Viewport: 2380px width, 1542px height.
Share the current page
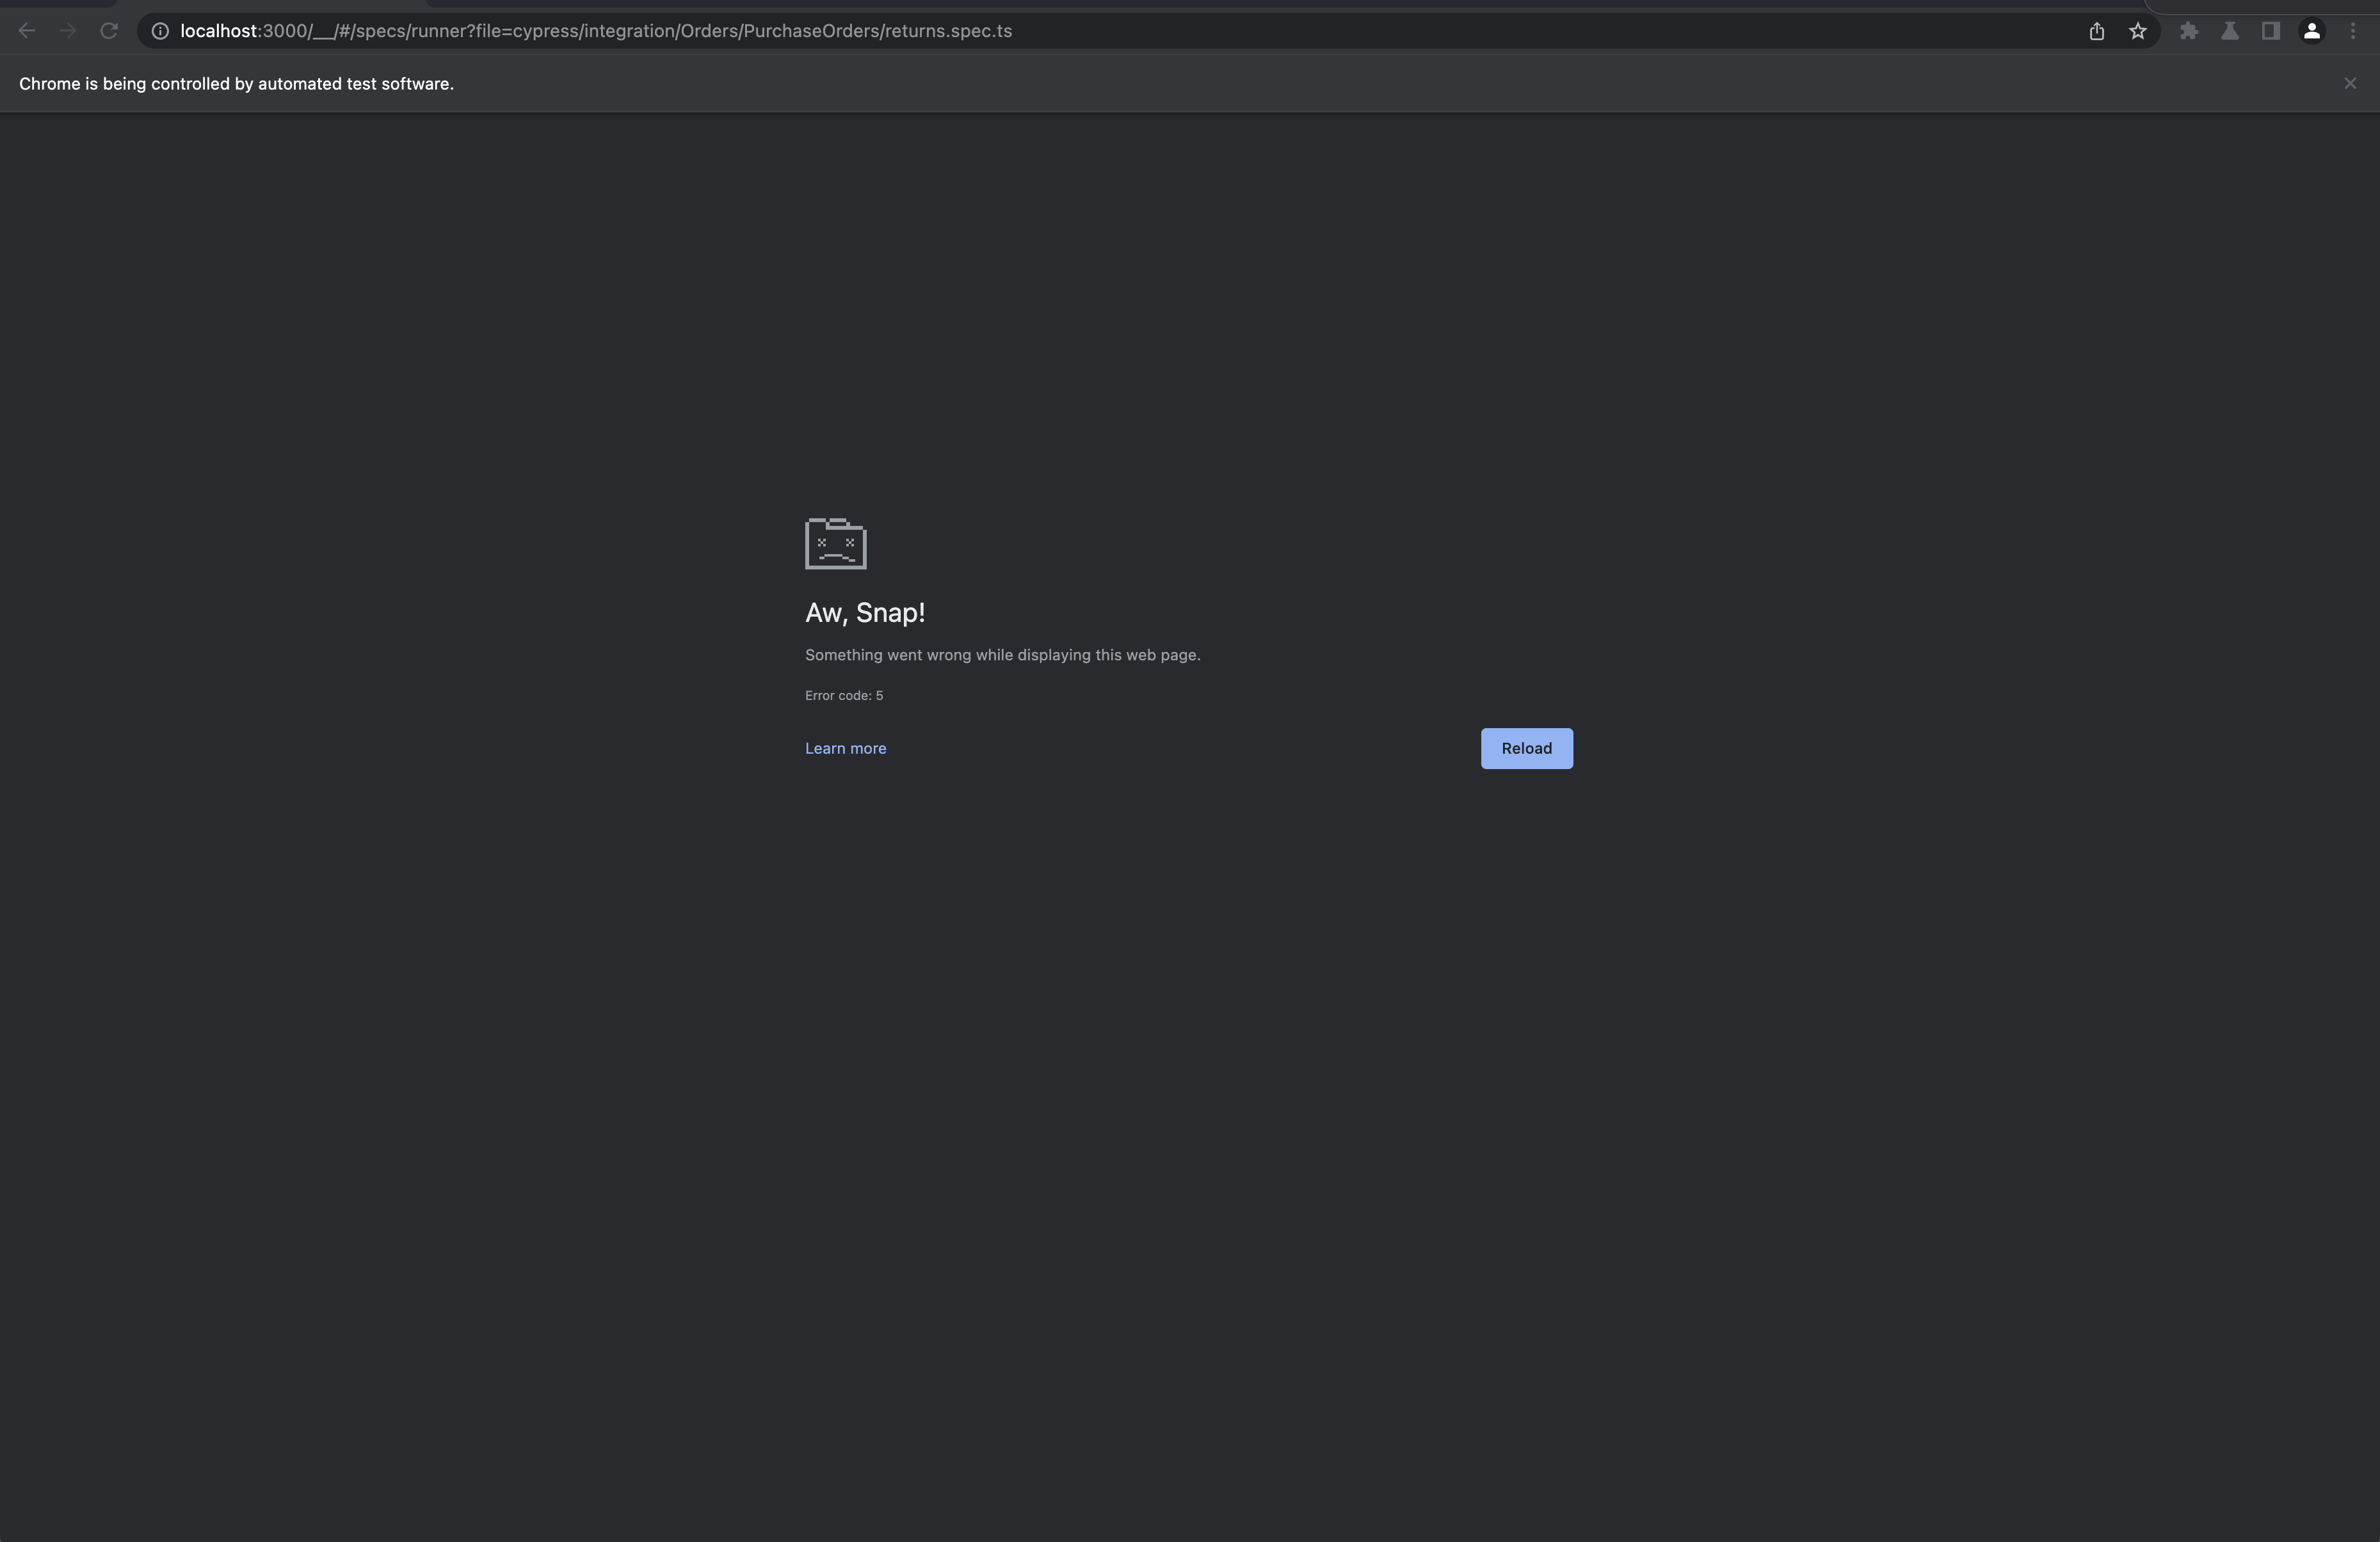click(x=2096, y=31)
